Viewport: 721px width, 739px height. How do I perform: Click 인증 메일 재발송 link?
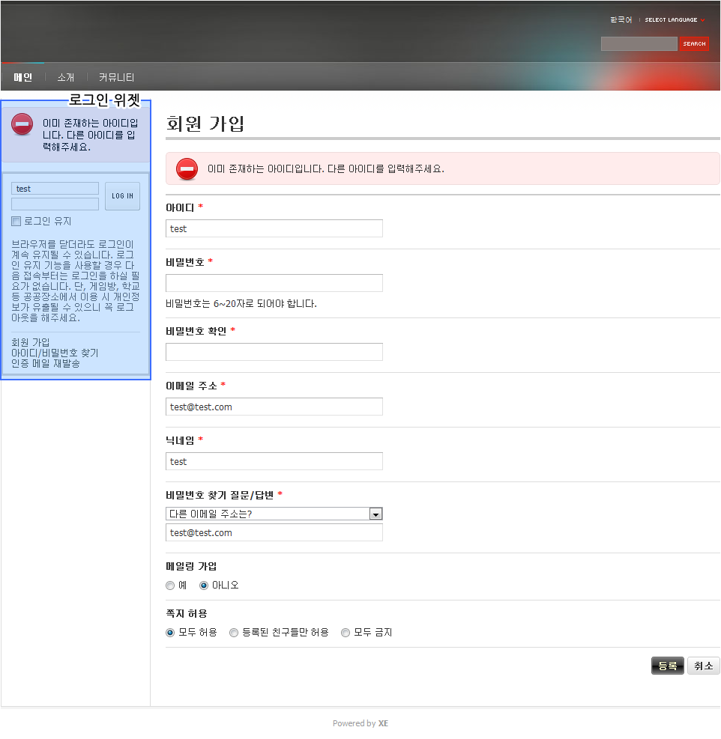[x=46, y=363]
